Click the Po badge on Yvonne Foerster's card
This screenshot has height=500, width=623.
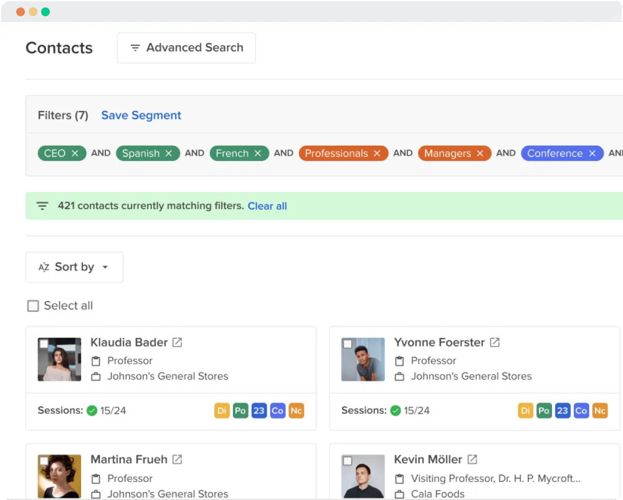pos(544,411)
